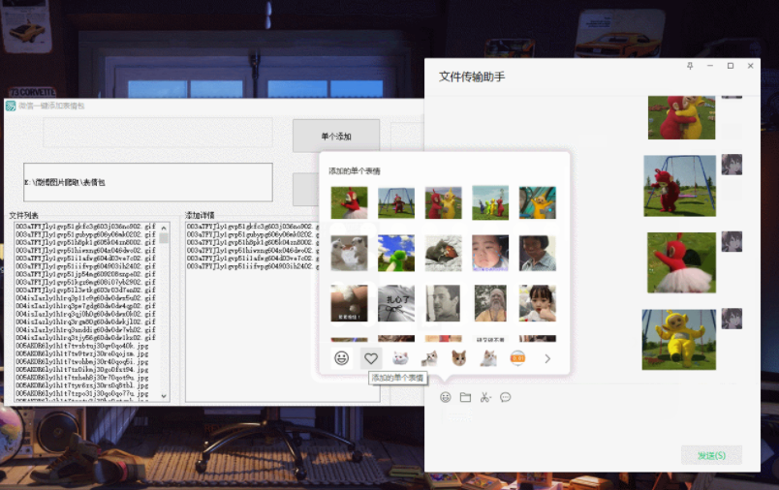Screen dimensions: 779x490
Task: Open the round orange badge sticker pack
Action: tap(517, 358)
